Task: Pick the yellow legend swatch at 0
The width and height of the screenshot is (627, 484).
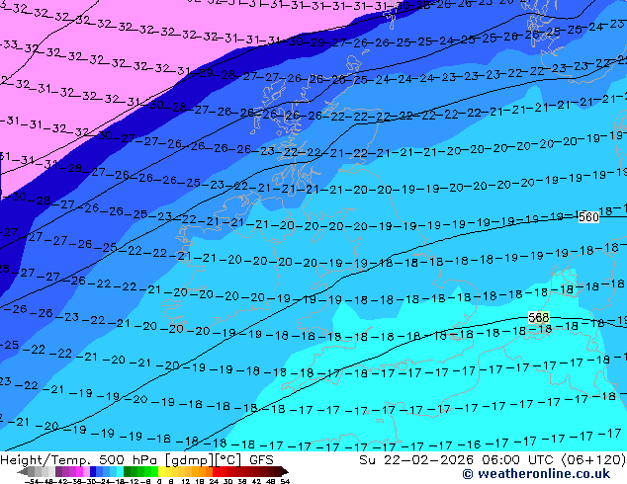Action: (x=161, y=471)
